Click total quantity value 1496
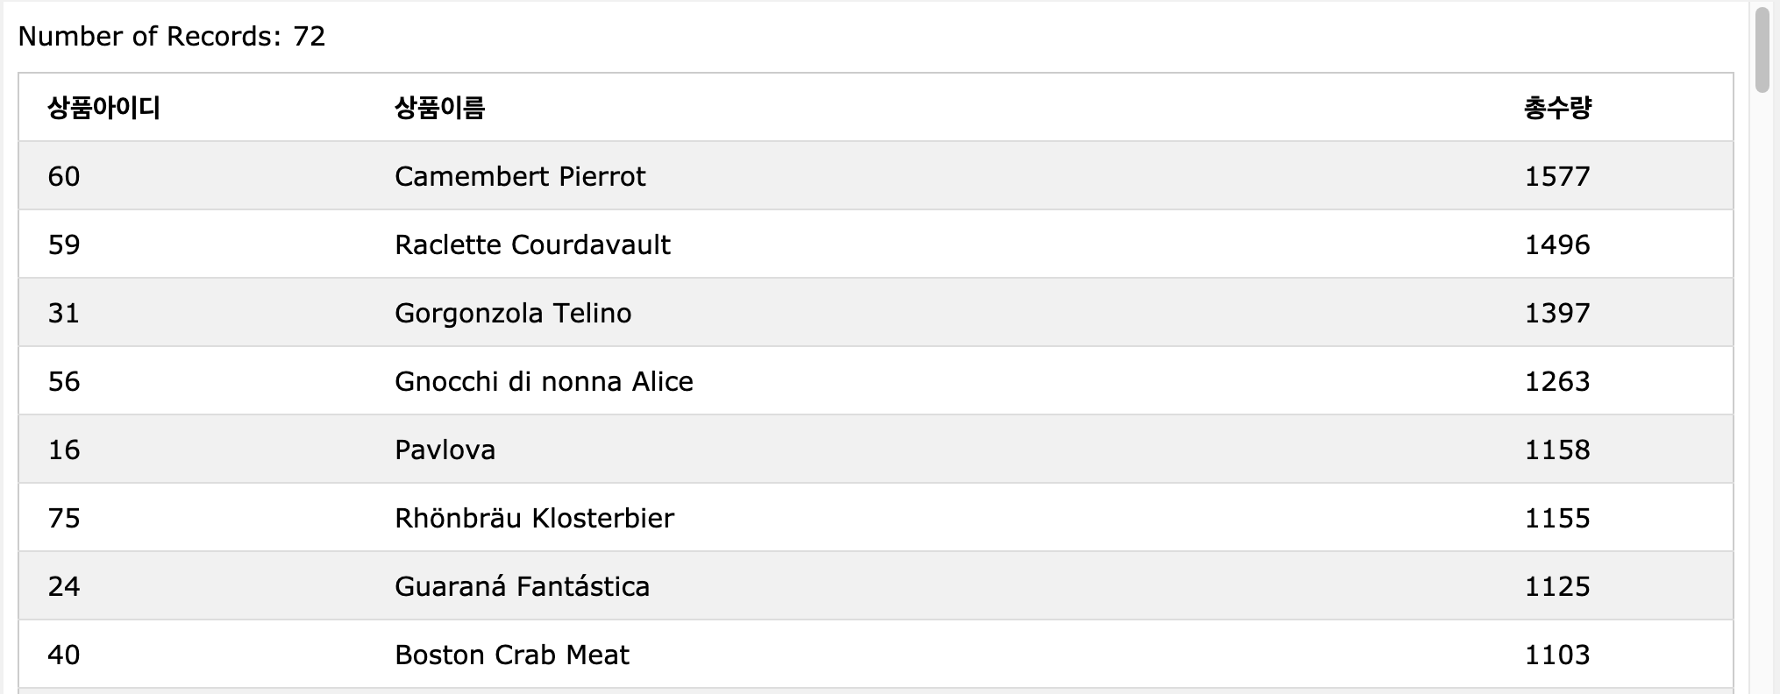1780x694 pixels. 1557,244
